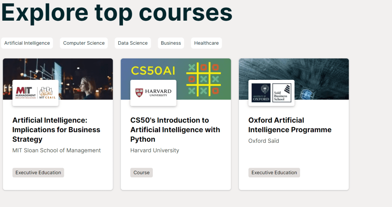Click Executive Education tag on MIT card
This screenshot has height=207, width=392.
pyautogui.click(x=38, y=173)
